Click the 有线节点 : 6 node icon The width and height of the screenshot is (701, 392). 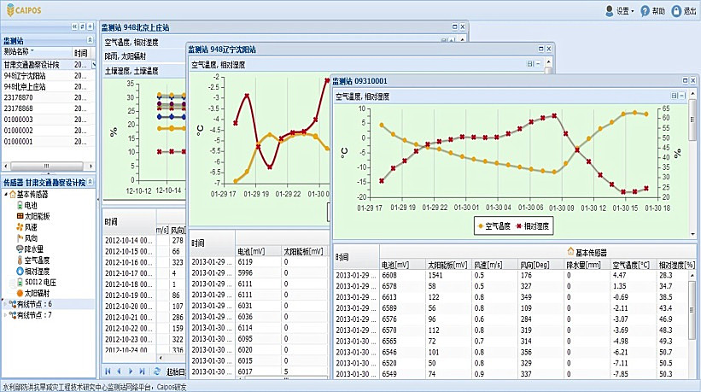[x=13, y=304]
